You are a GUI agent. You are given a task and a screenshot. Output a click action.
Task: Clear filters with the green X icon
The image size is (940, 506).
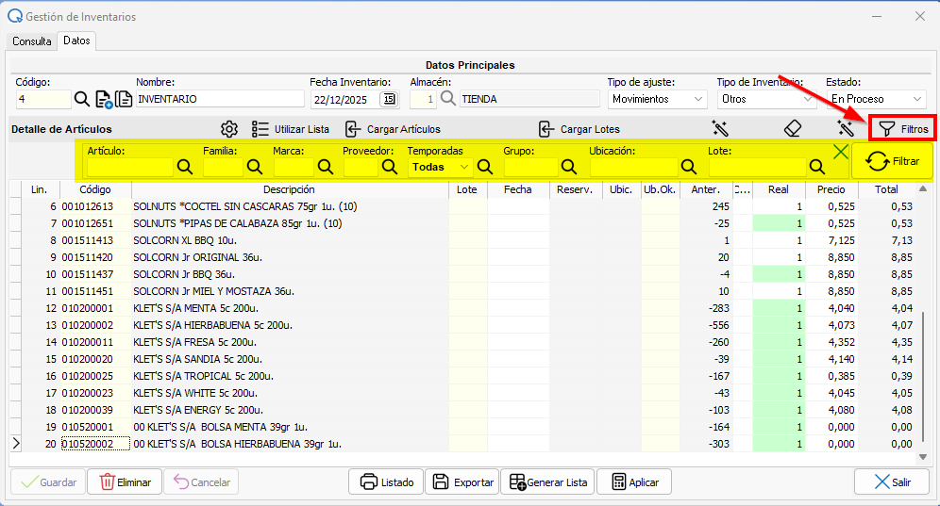coord(841,152)
